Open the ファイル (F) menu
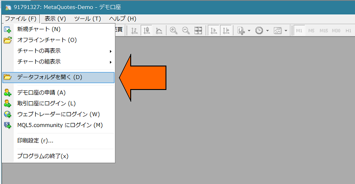This screenshot has width=355, height=184. pos(21,19)
